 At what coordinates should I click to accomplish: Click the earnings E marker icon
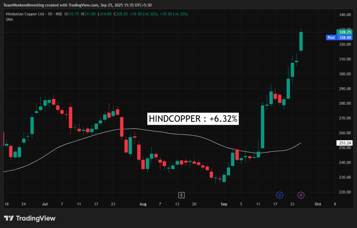click(181, 195)
